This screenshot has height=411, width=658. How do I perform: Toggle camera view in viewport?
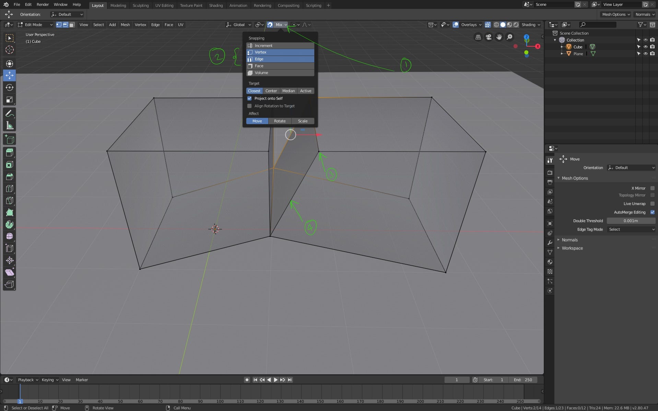click(489, 37)
